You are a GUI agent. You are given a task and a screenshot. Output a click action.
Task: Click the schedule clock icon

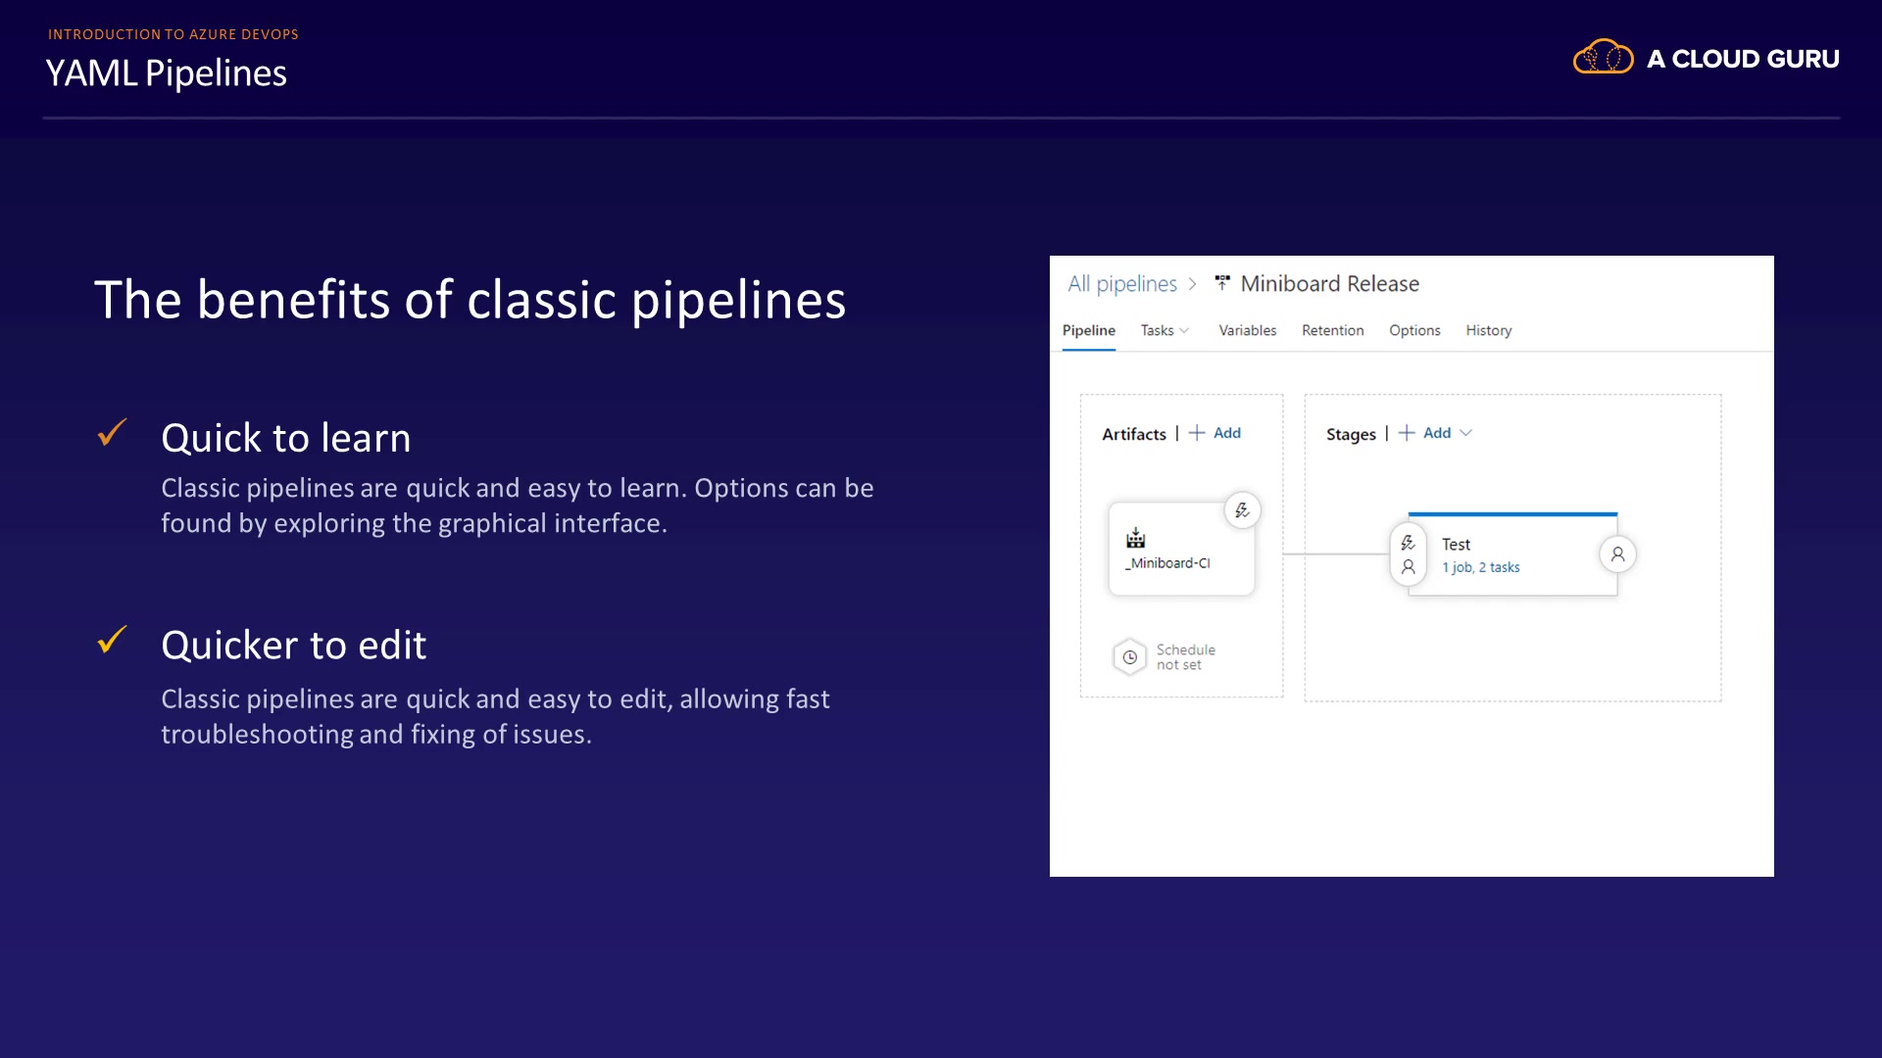[1129, 657]
